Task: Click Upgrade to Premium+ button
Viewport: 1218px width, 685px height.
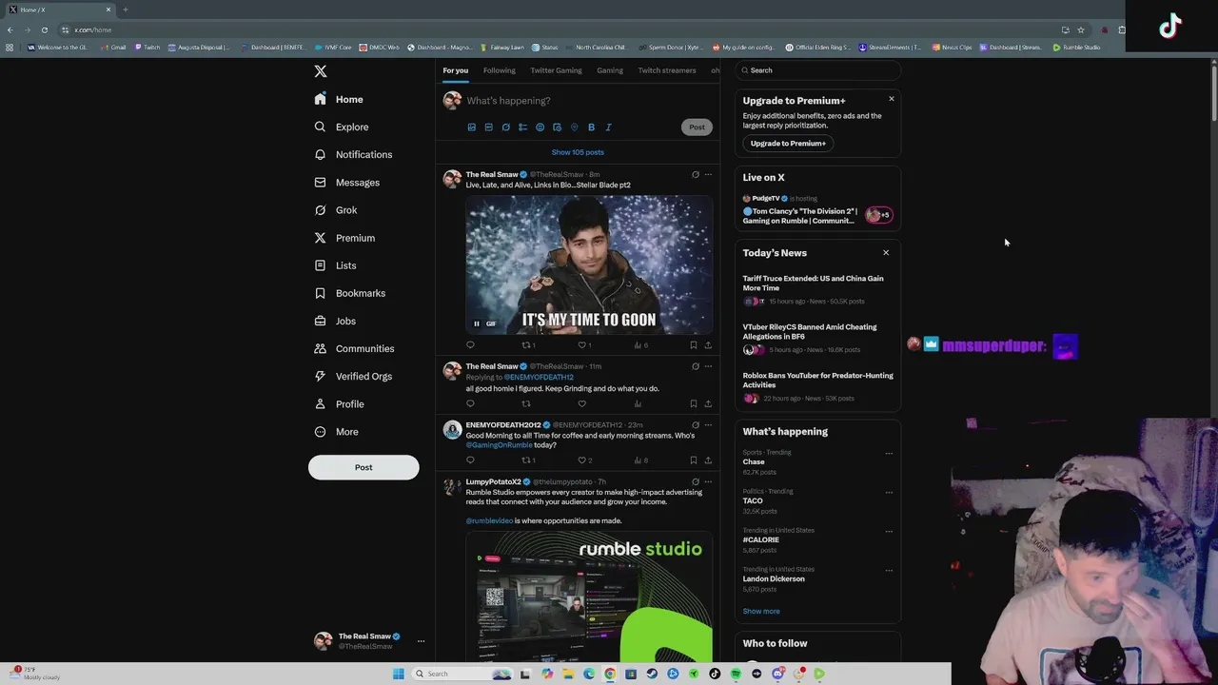Action: click(x=788, y=144)
